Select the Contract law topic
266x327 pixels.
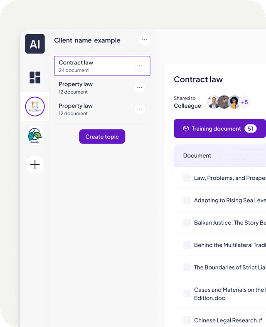pyautogui.click(x=102, y=66)
